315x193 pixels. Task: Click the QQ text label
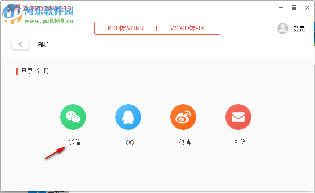130,143
